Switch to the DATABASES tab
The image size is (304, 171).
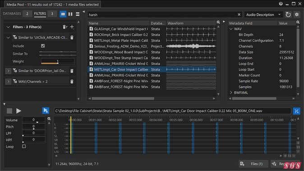[12, 13]
